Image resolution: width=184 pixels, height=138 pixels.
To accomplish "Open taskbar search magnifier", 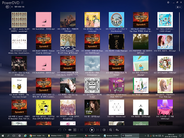I will [8, 136].
